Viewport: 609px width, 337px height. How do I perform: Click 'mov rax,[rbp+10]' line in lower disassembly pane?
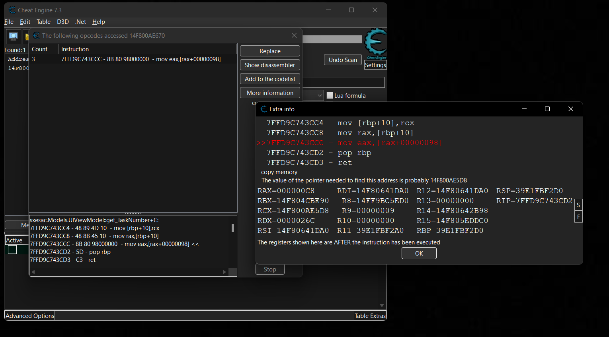tap(94, 236)
